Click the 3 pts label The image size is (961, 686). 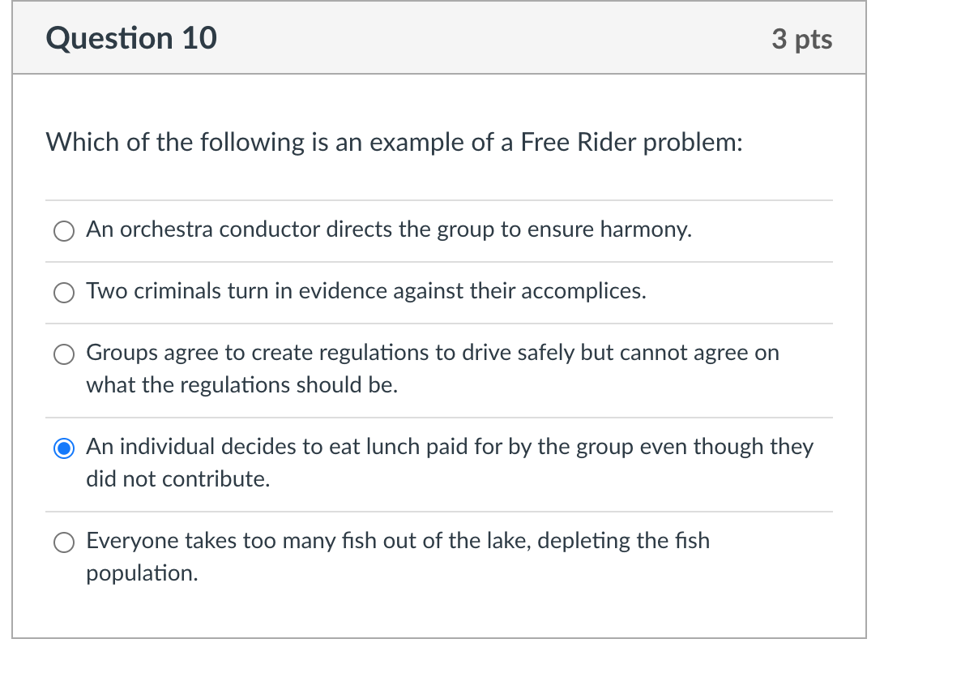[x=802, y=38]
